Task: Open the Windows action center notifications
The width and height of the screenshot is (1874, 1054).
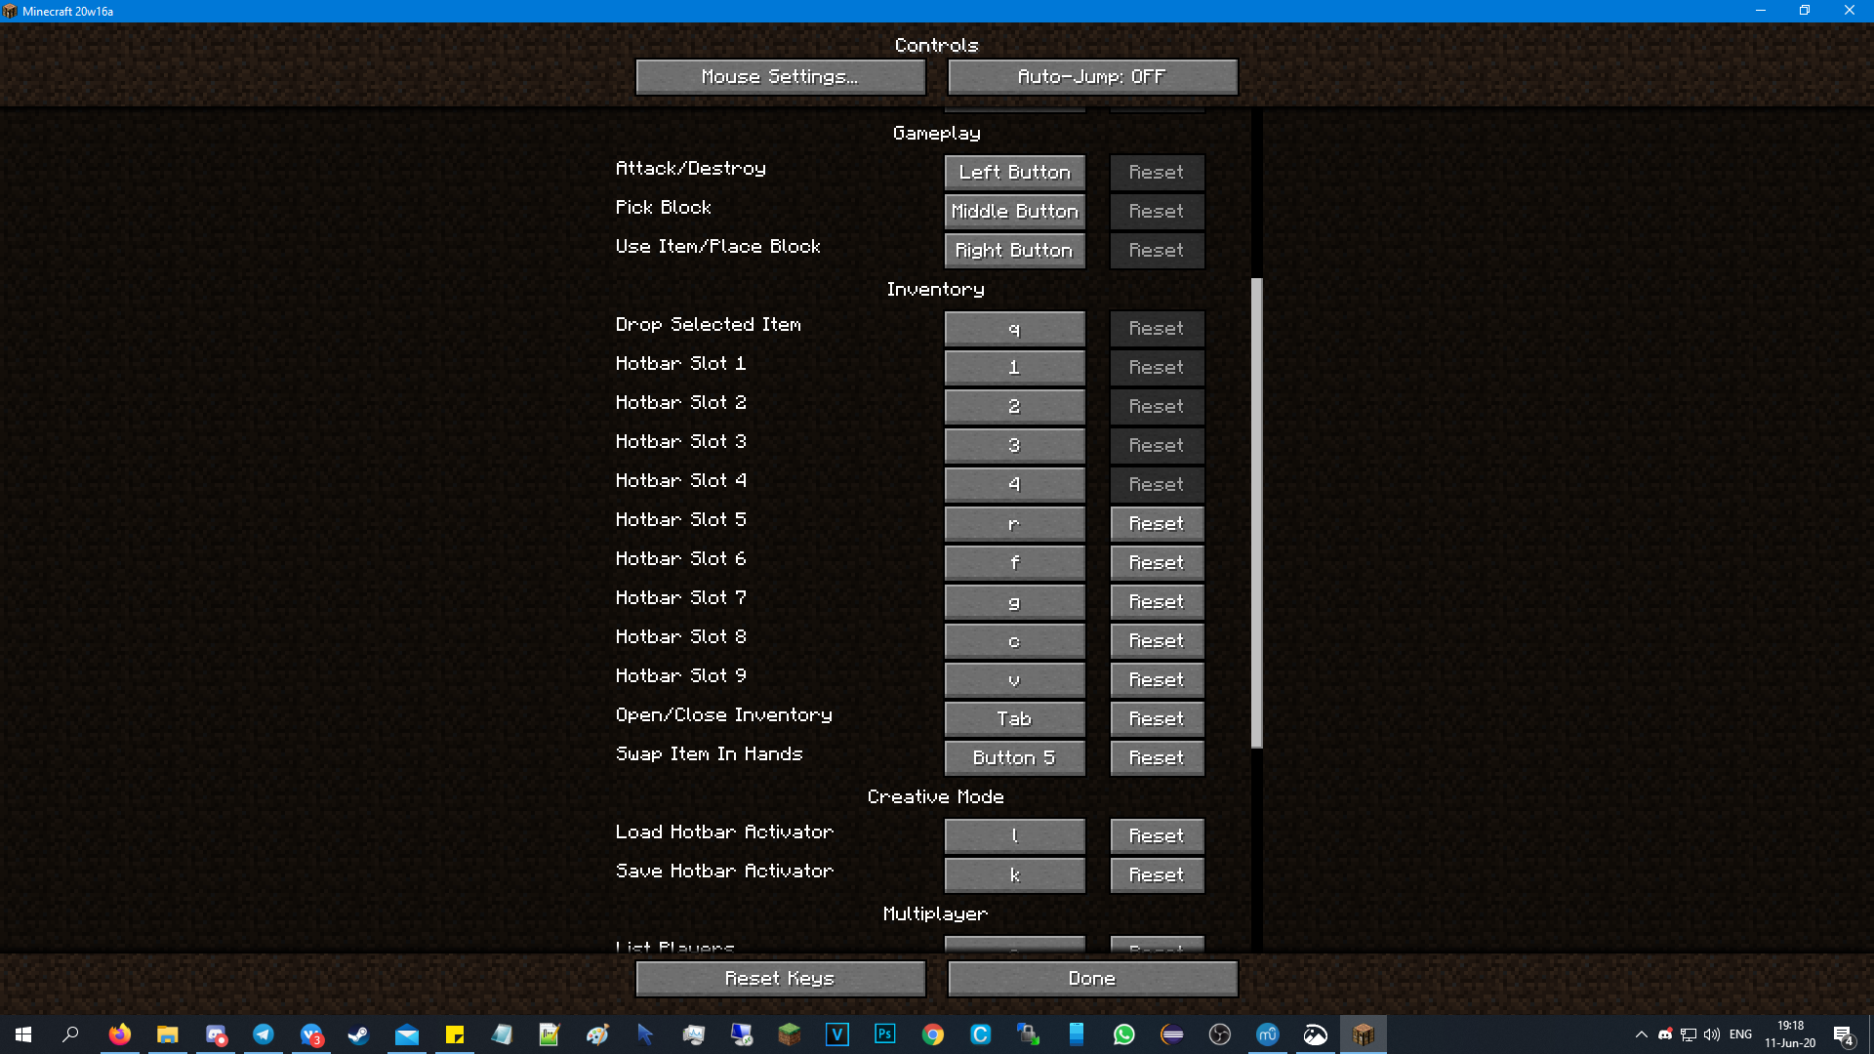Action: pos(1843,1035)
